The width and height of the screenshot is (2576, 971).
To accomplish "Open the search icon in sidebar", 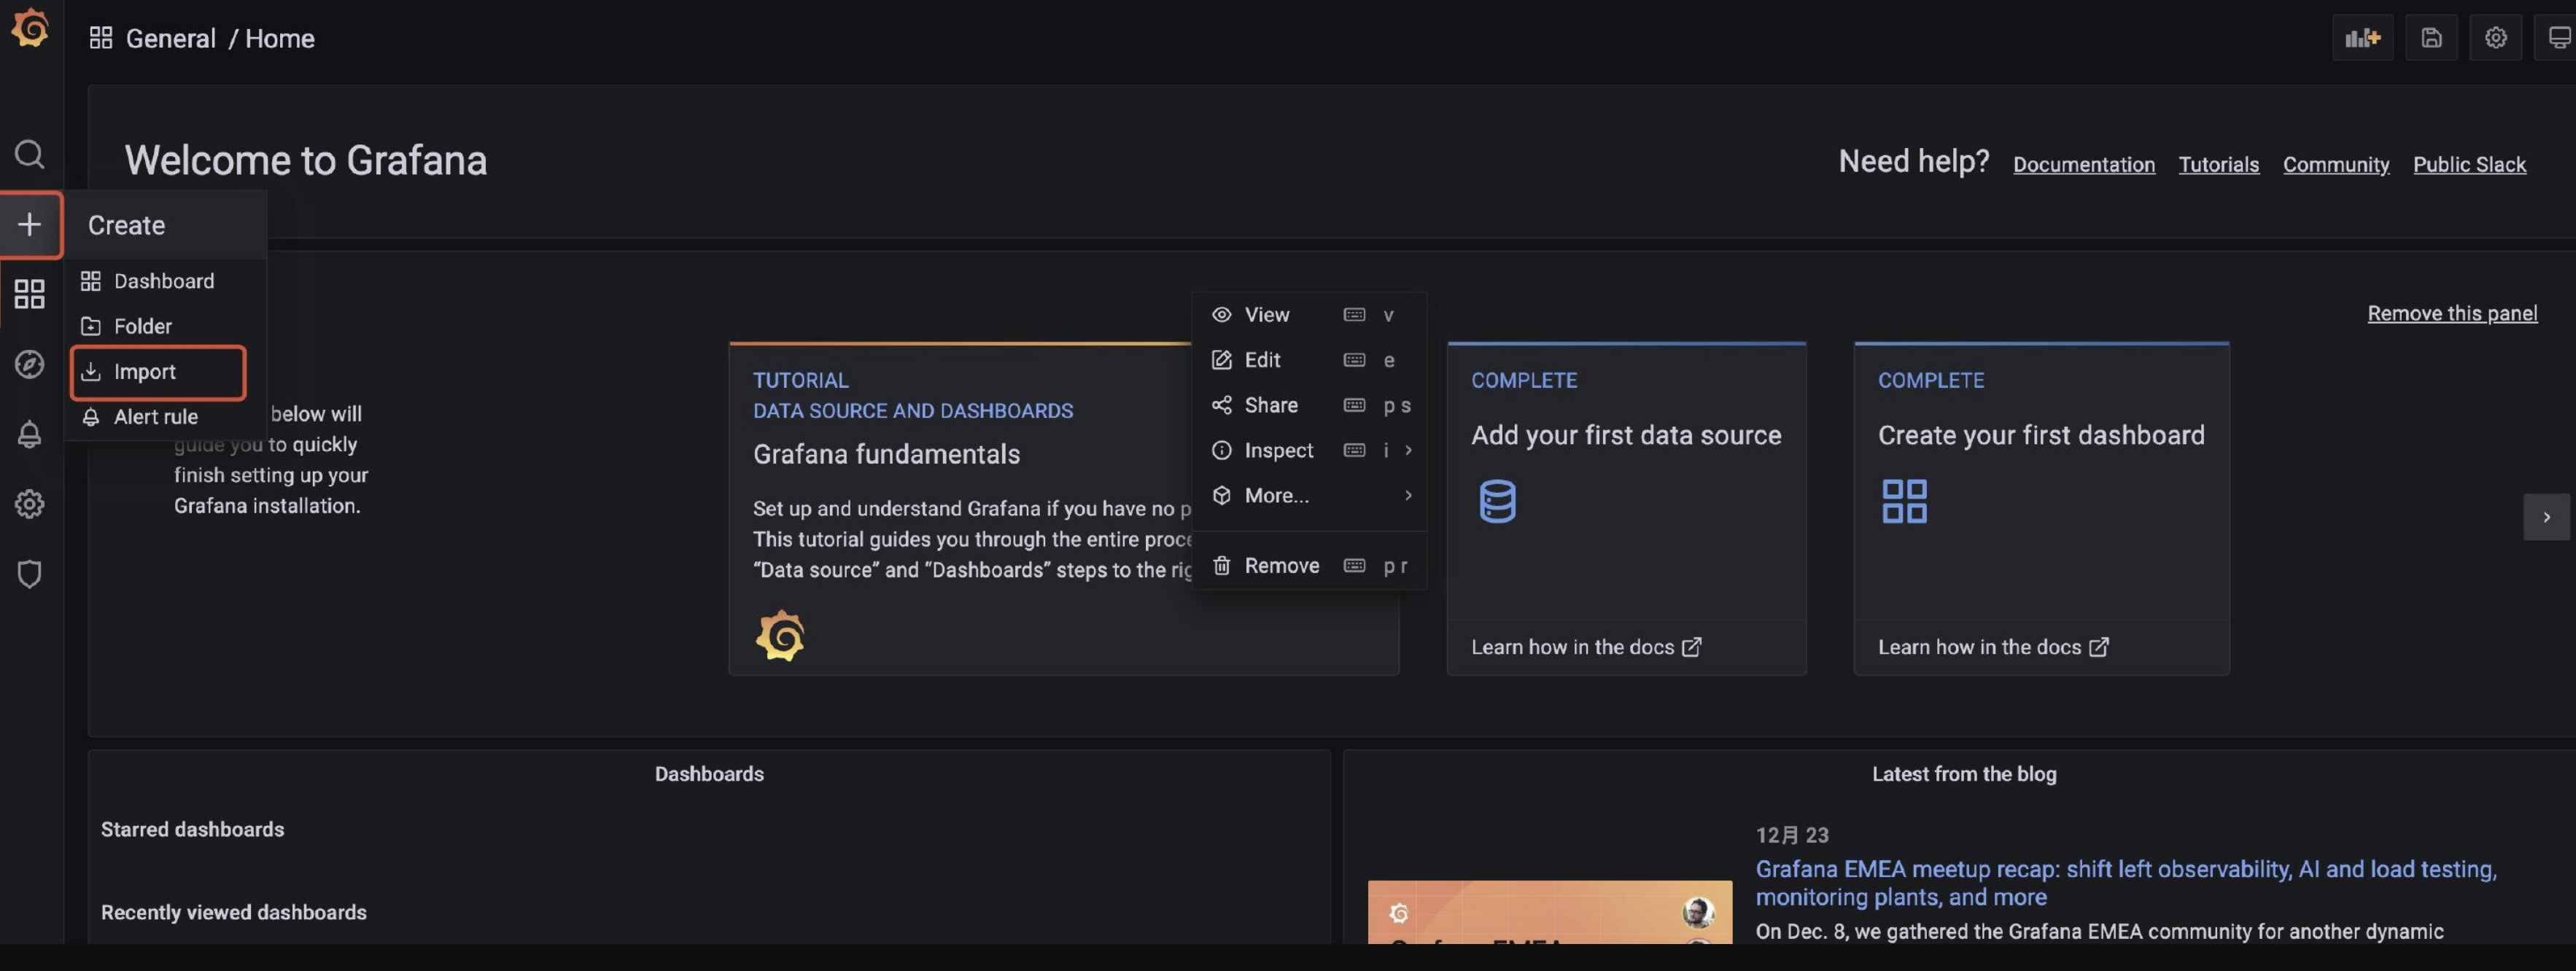I will [30, 154].
